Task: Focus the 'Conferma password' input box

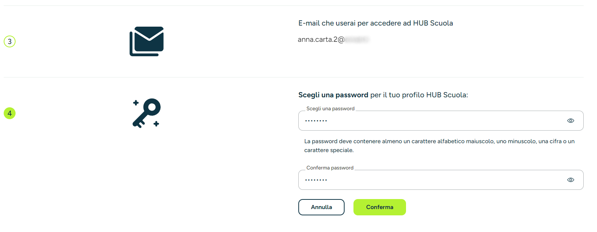Action: click(x=441, y=180)
